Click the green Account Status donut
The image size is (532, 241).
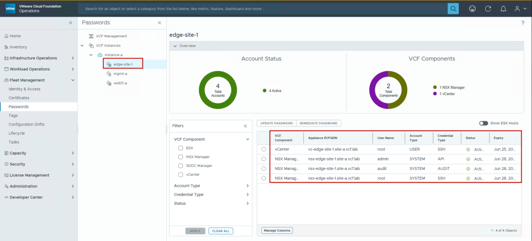pyautogui.click(x=218, y=90)
